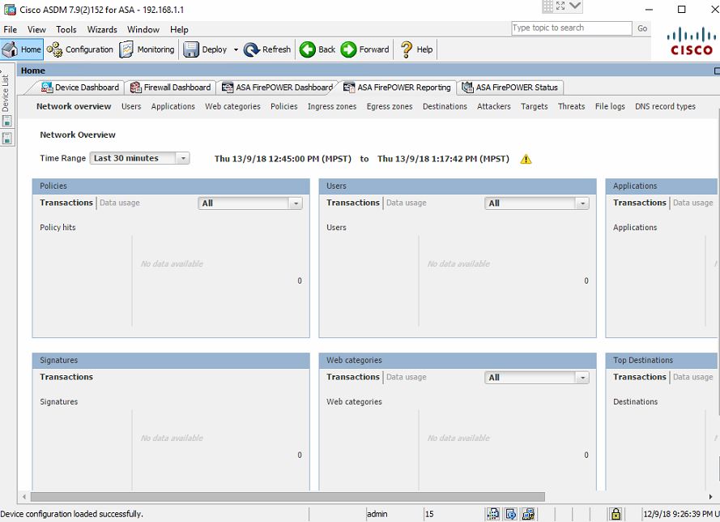Viewport: 720px width, 522px height.
Task: Click the horizontal scrollbar thumb
Action: click(288, 497)
